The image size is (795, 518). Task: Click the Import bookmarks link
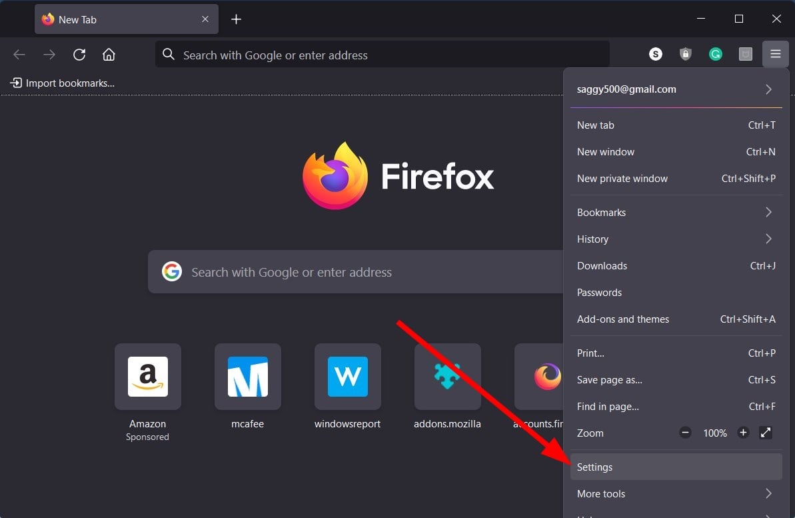[62, 83]
